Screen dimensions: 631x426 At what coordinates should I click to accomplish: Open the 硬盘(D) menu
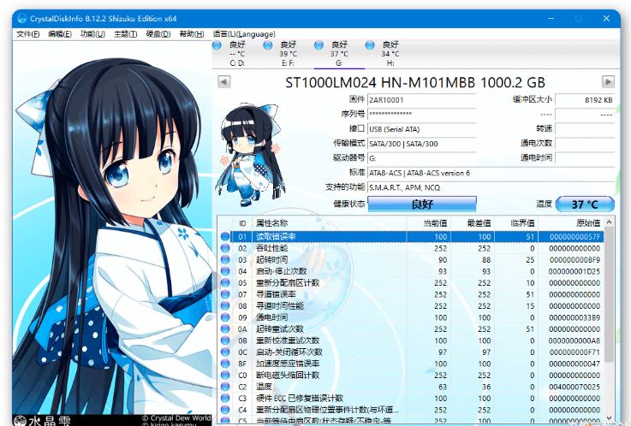[x=158, y=34]
